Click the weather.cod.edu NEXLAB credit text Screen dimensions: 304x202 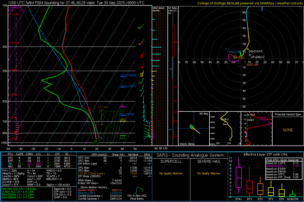pos(250,3)
